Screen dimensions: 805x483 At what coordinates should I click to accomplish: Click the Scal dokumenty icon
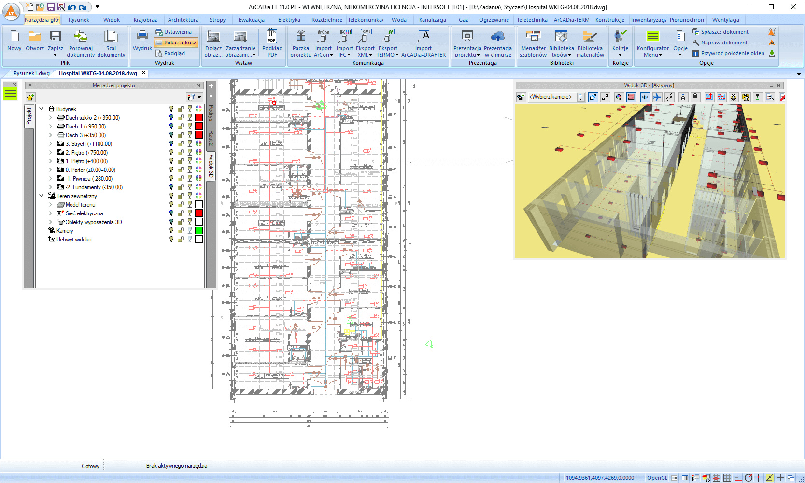tap(111, 36)
